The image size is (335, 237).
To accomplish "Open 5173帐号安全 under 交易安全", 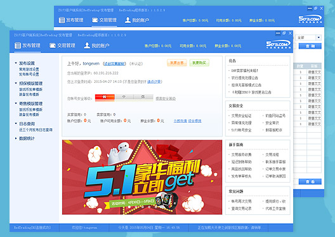I will click(241, 130).
